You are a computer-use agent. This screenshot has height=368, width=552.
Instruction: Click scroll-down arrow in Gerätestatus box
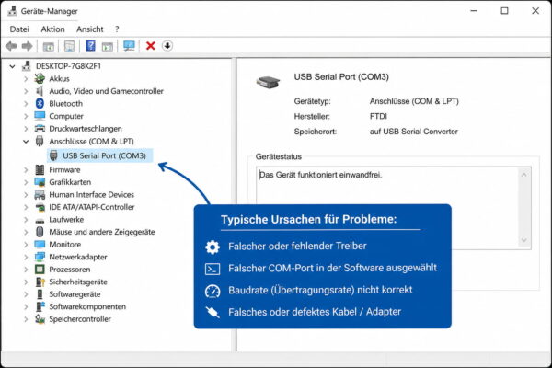pos(523,240)
